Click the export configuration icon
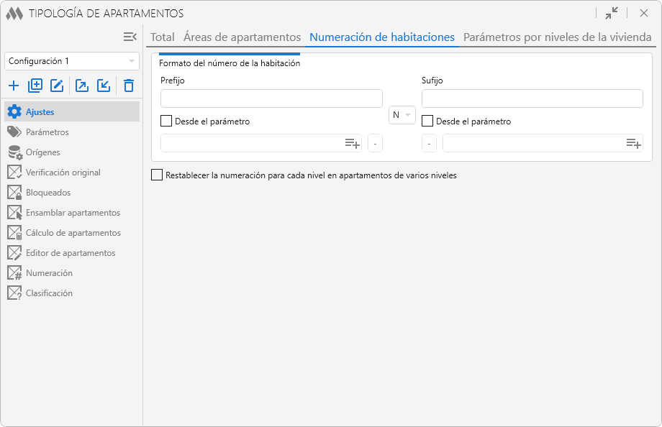Image resolution: width=662 pixels, height=427 pixels. [x=82, y=86]
